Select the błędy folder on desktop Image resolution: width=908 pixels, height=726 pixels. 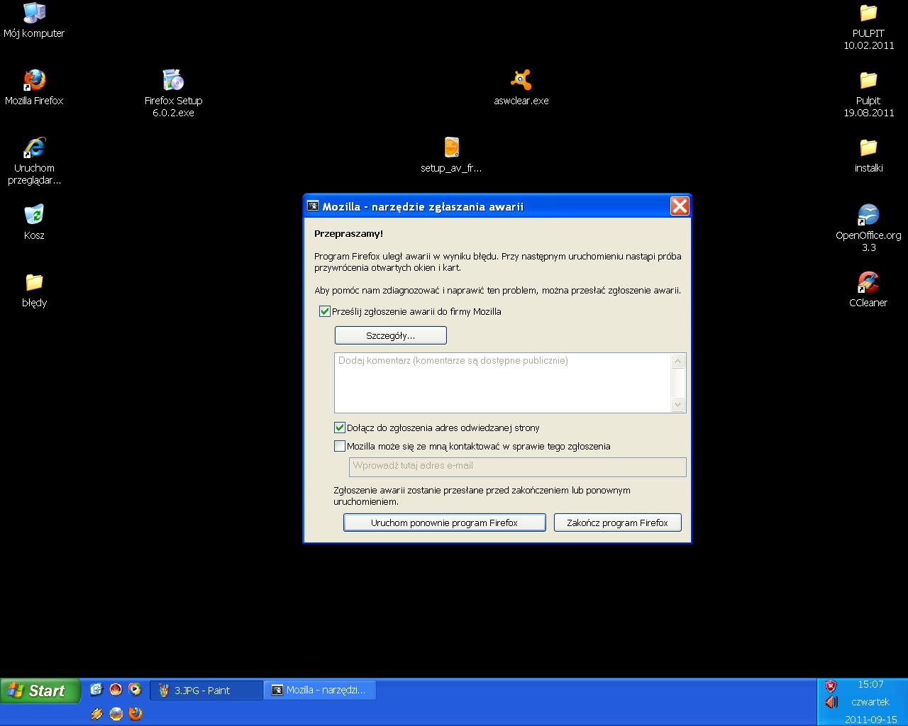pos(34,290)
